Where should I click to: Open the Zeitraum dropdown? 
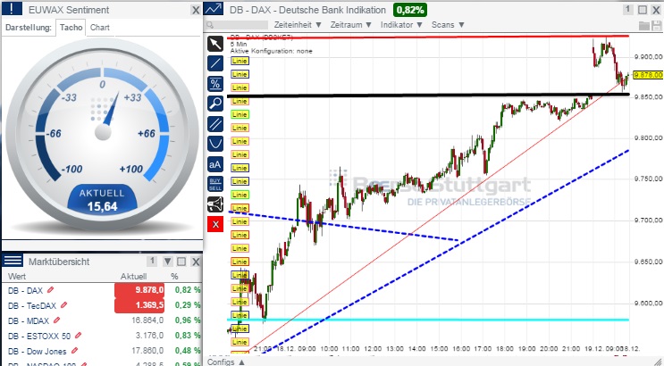(351, 25)
